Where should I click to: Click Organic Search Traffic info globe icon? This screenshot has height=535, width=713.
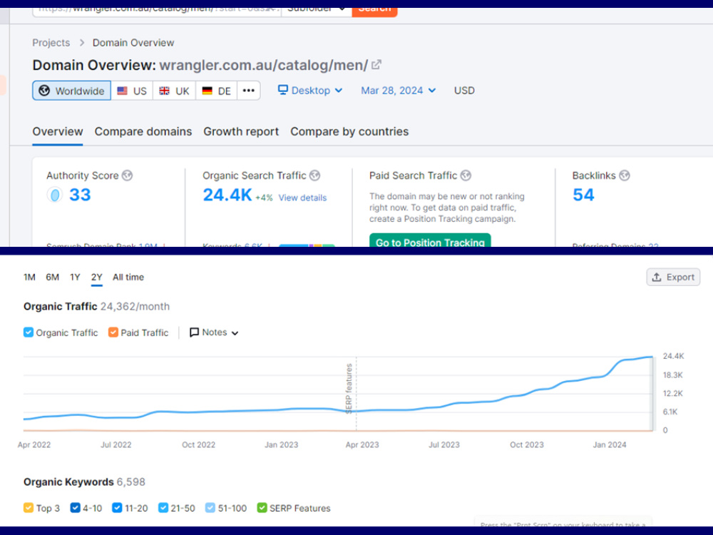click(314, 175)
